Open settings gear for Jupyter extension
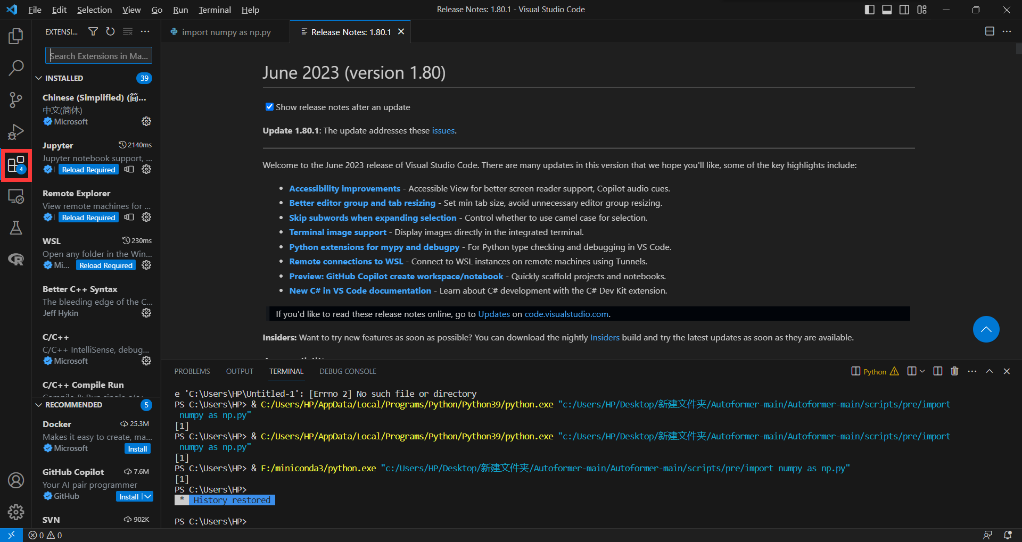 pos(146,170)
